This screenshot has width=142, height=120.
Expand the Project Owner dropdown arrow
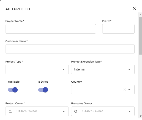tap(64, 111)
